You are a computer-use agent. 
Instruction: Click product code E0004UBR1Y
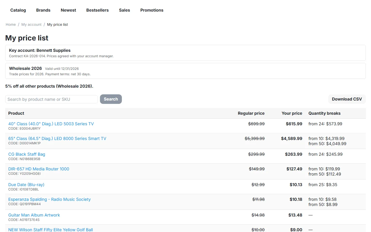24,128
